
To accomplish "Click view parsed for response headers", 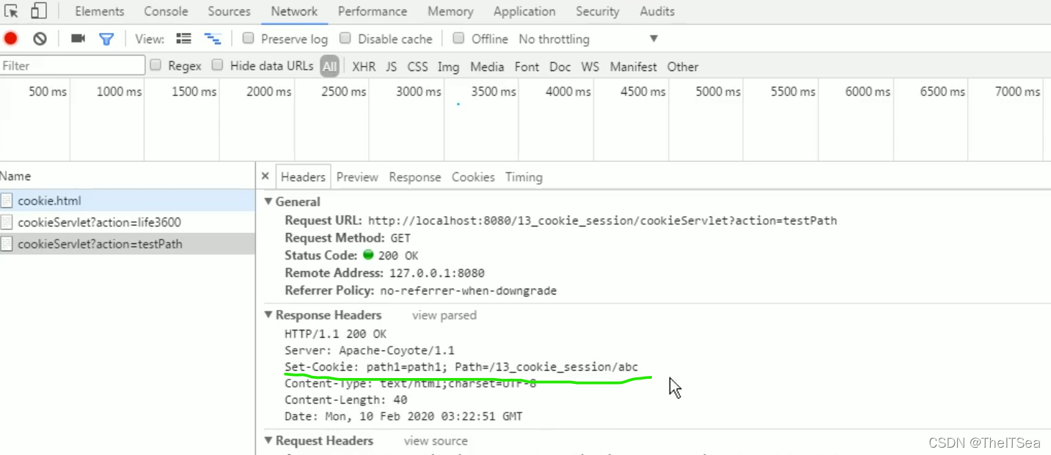I will point(444,315).
